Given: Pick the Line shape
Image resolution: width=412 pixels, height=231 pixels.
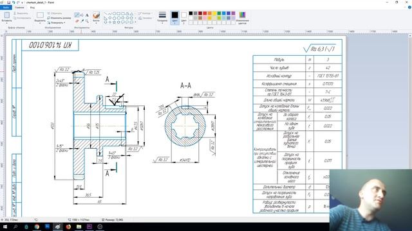Looking at the screenshot, I should [x=106, y=13].
